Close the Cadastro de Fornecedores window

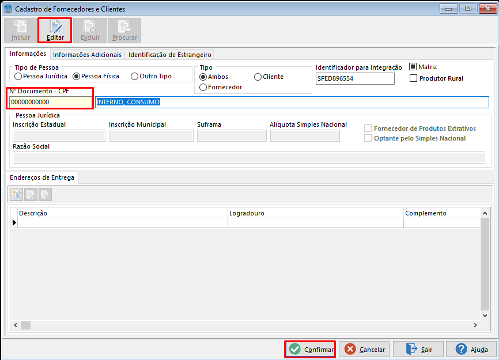pyautogui.click(x=487, y=9)
